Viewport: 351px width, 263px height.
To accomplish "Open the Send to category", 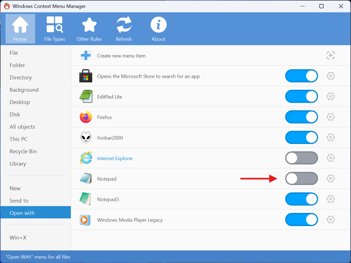I will (x=36, y=201).
